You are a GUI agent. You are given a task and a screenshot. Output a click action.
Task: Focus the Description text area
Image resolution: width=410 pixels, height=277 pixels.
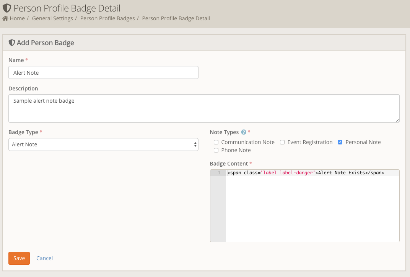203,108
